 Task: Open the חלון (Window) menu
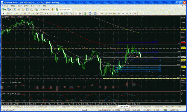click(39, 6)
